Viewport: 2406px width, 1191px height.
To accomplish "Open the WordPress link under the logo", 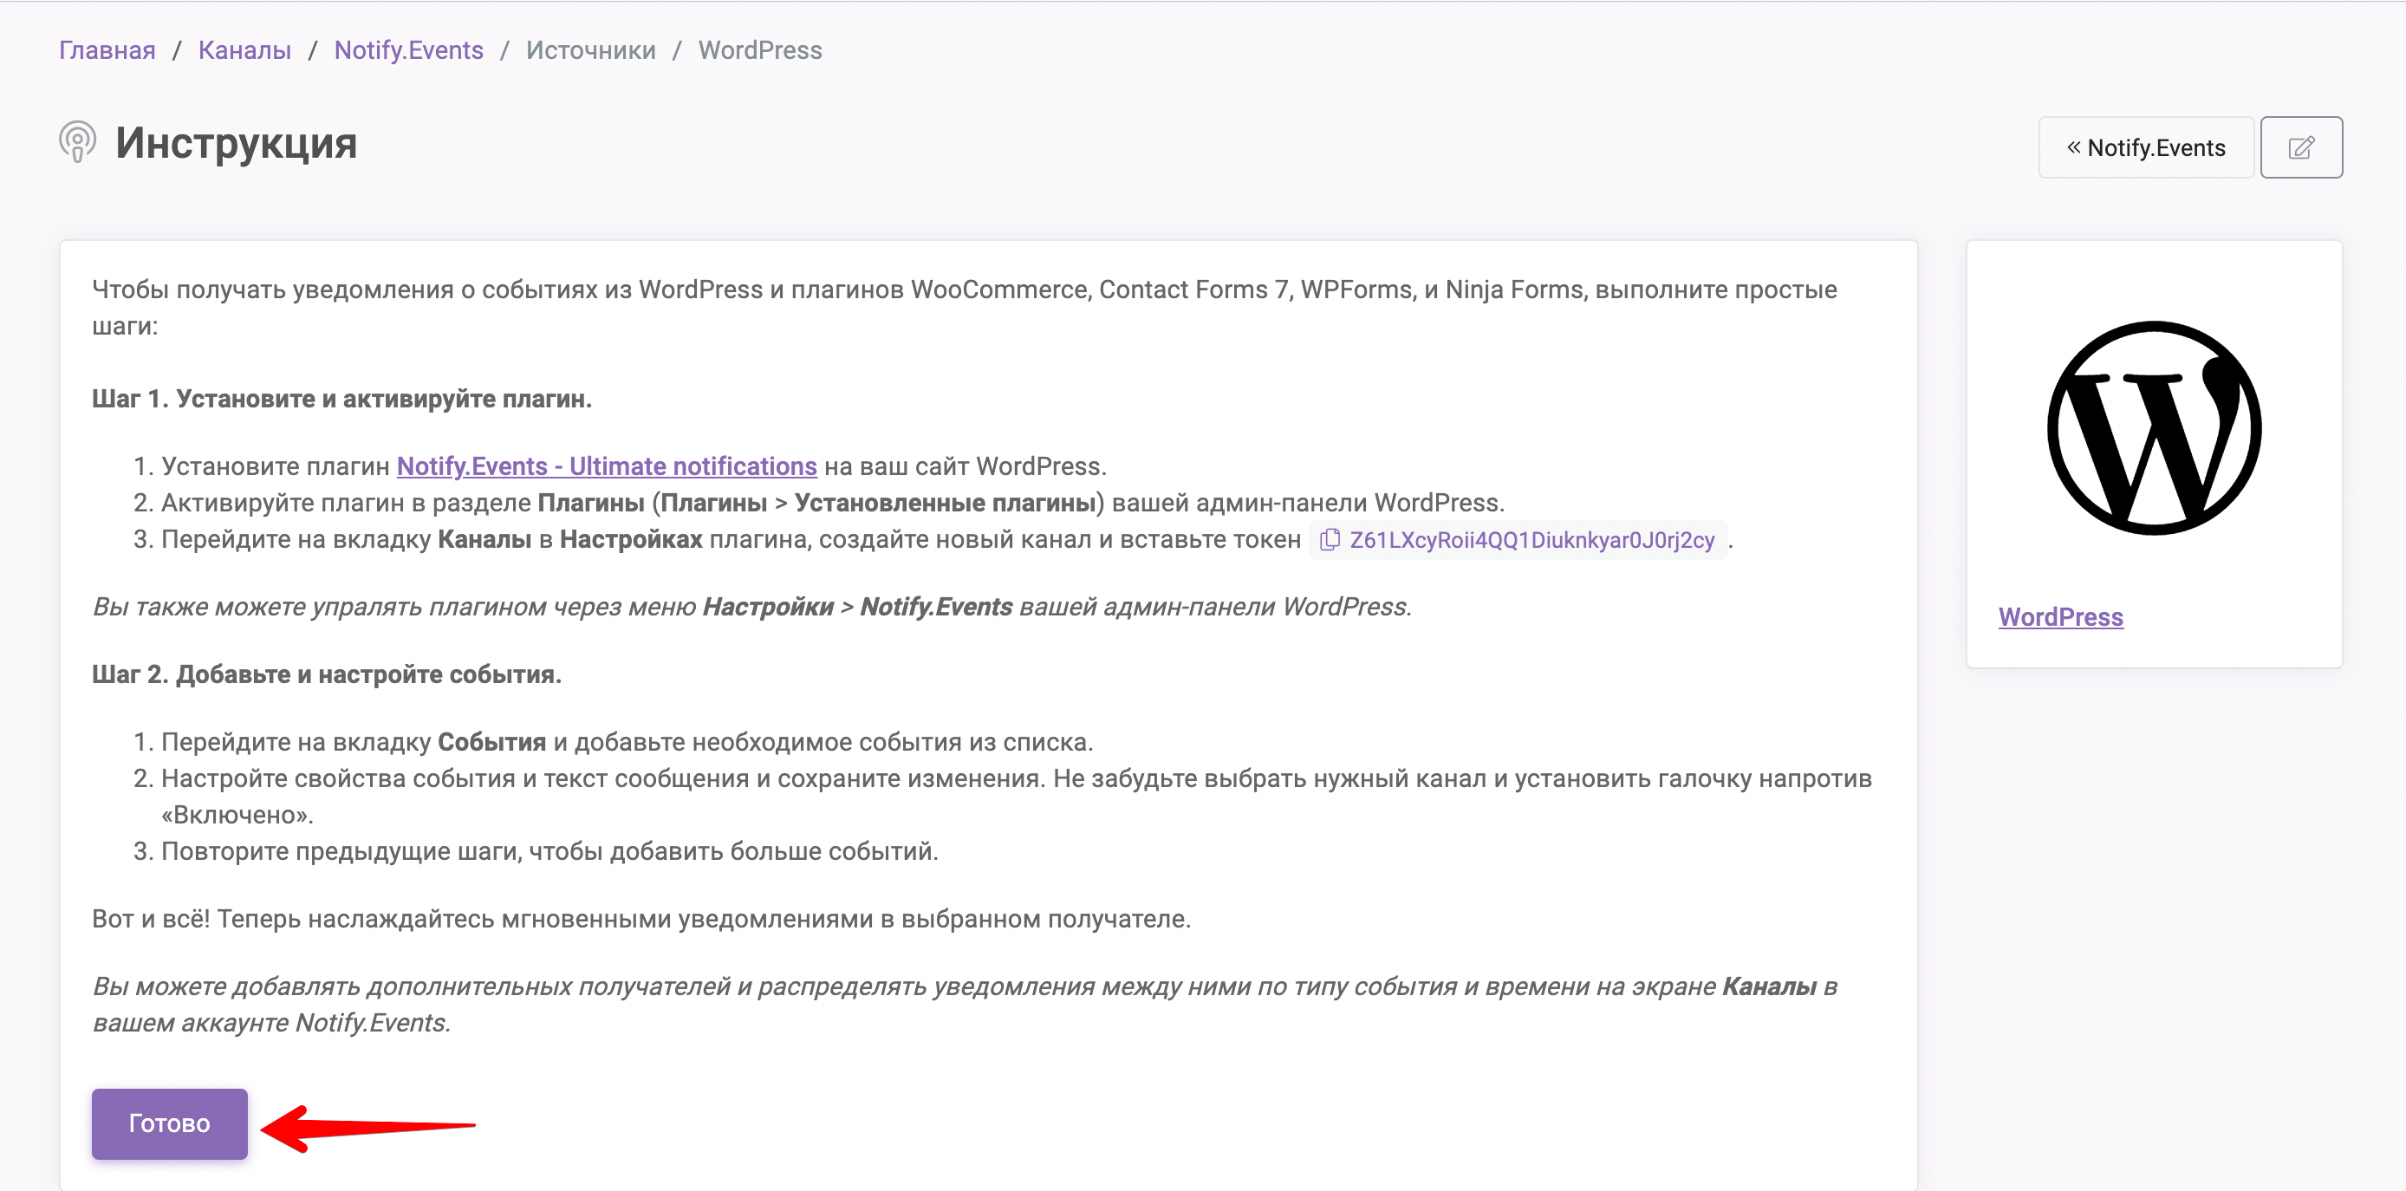I will point(2060,617).
